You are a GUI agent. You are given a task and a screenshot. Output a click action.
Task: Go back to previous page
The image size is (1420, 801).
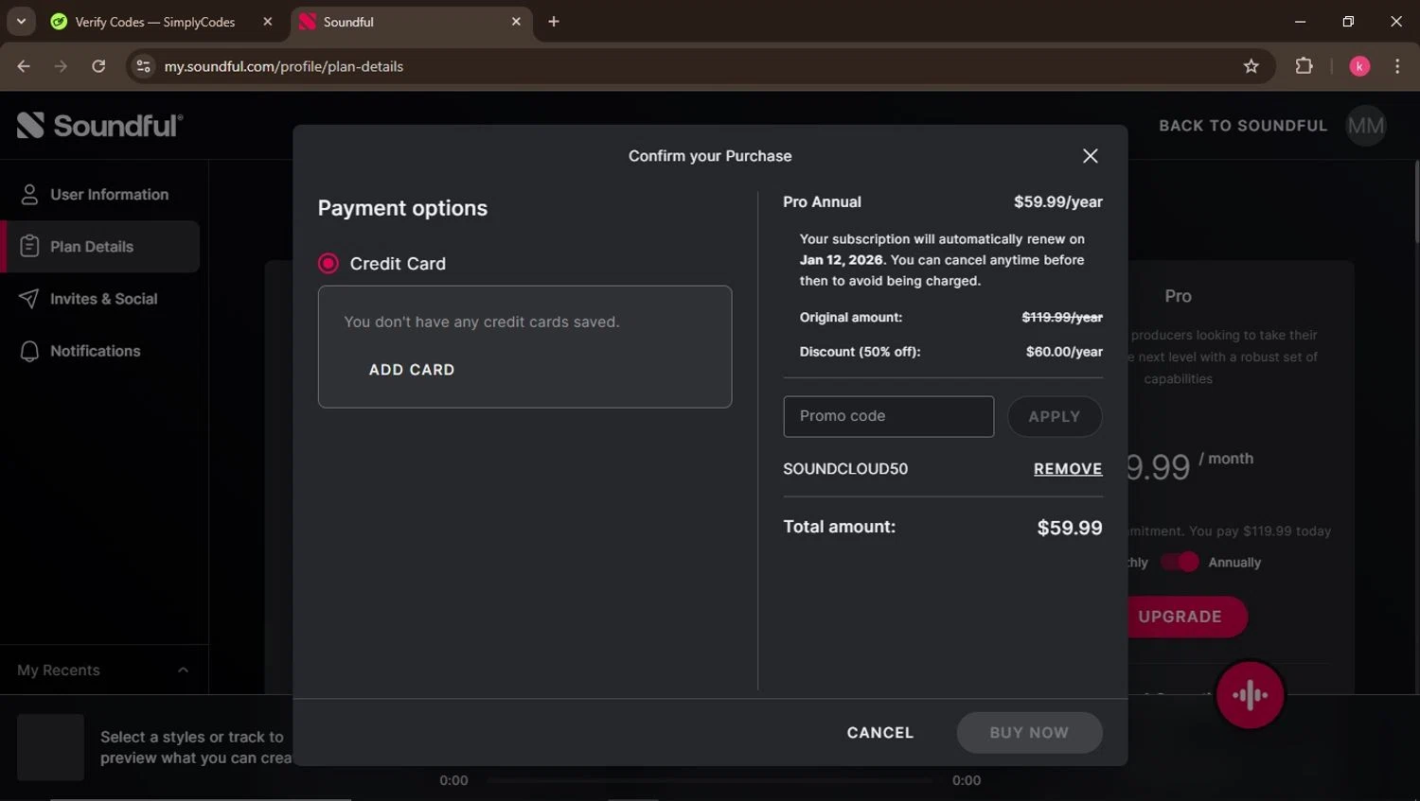24,66
